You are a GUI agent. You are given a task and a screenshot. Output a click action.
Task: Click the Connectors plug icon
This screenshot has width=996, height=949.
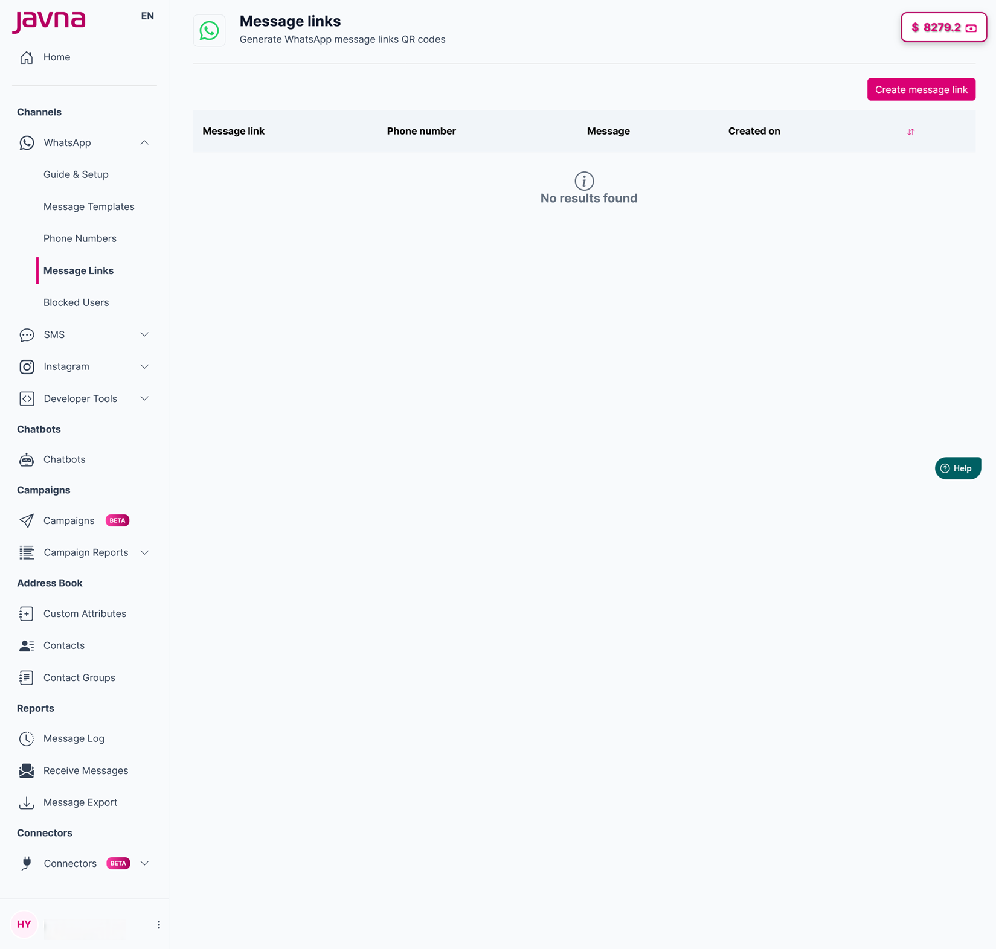(27, 864)
